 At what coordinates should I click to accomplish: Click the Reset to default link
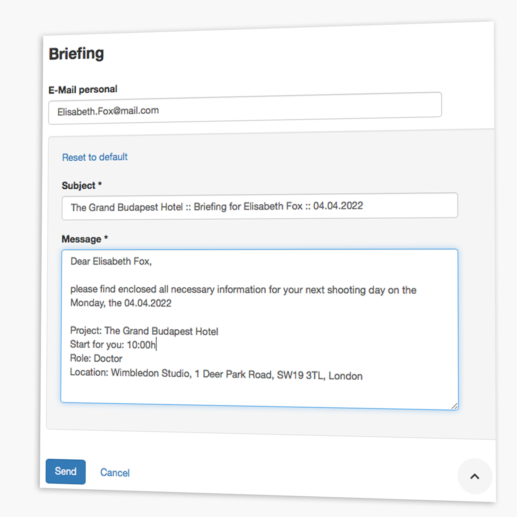point(95,157)
